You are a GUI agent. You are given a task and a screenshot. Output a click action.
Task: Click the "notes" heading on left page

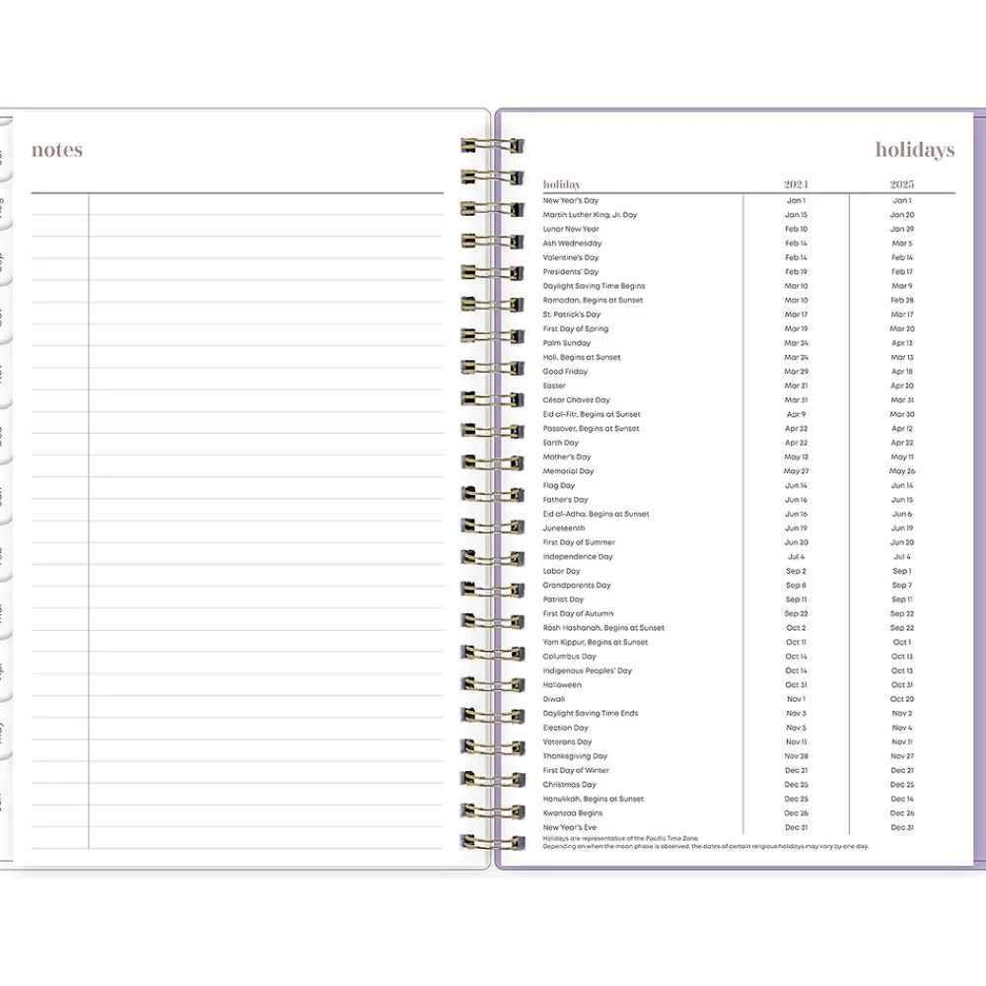tap(57, 151)
